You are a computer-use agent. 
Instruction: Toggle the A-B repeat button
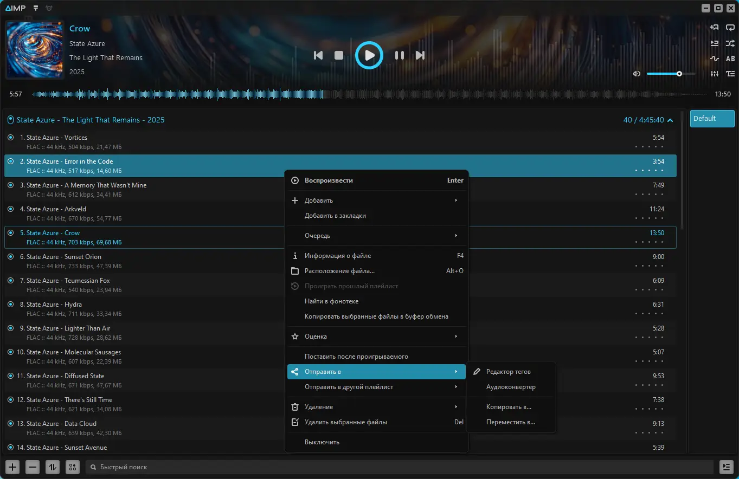(730, 59)
